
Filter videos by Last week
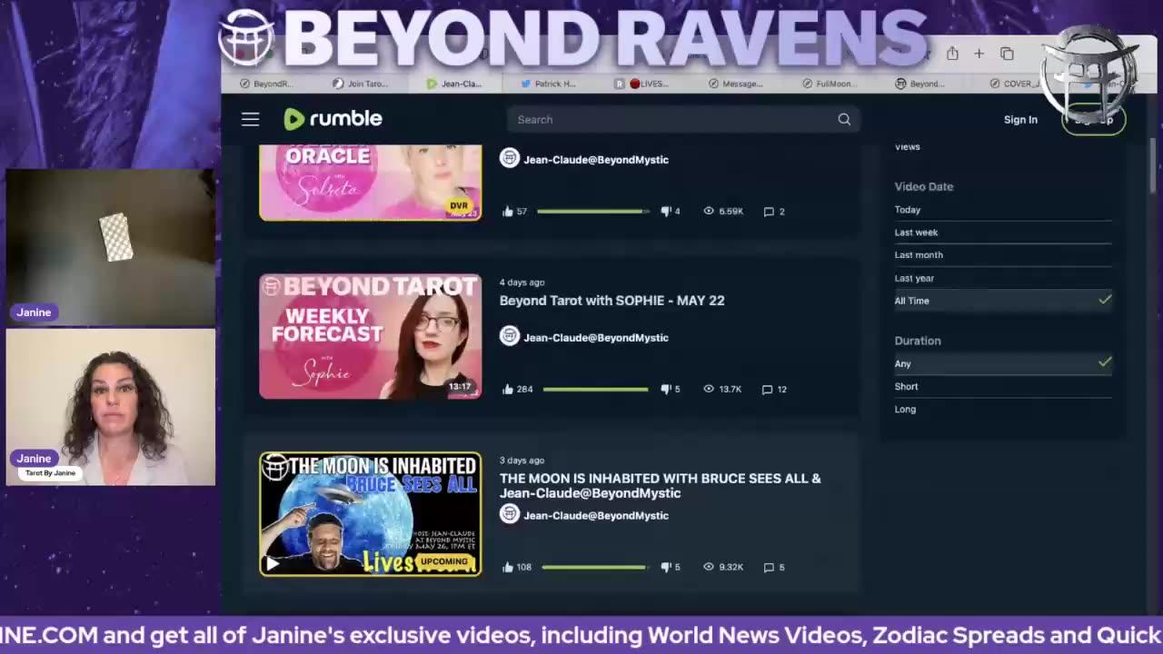tap(916, 233)
